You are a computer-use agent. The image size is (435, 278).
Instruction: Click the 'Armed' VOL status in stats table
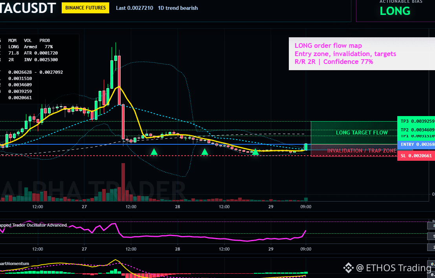[30, 47]
